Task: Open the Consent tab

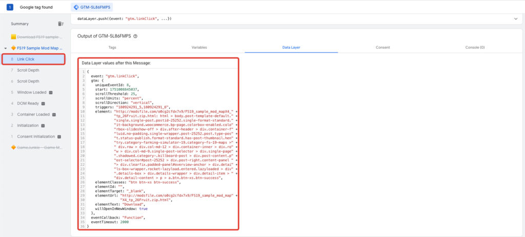Action: coord(382,48)
